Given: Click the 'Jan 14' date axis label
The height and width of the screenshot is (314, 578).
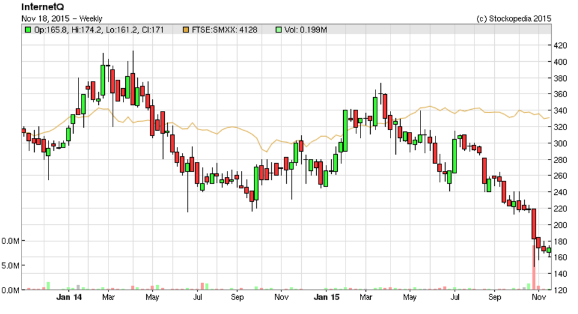Looking at the screenshot, I should tap(69, 297).
